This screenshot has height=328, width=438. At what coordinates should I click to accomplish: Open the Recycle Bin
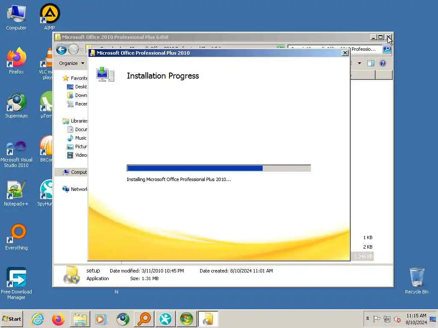pos(417,281)
